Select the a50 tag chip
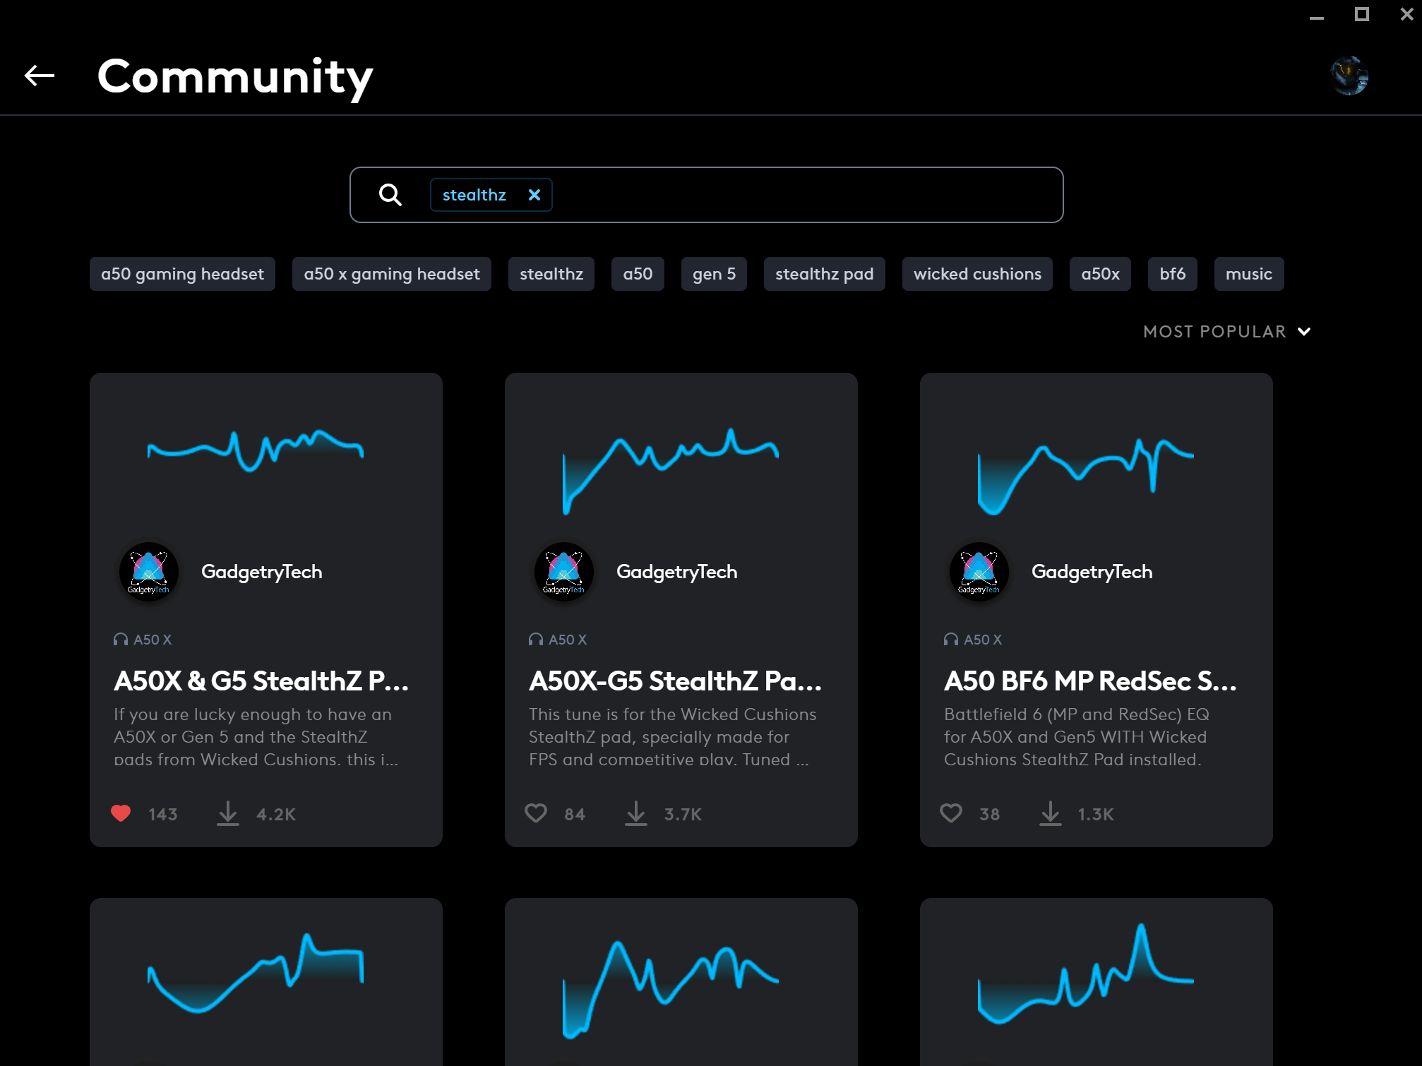Image resolution: width=1422 pixels, height=1066 pixels. (638, 274)
